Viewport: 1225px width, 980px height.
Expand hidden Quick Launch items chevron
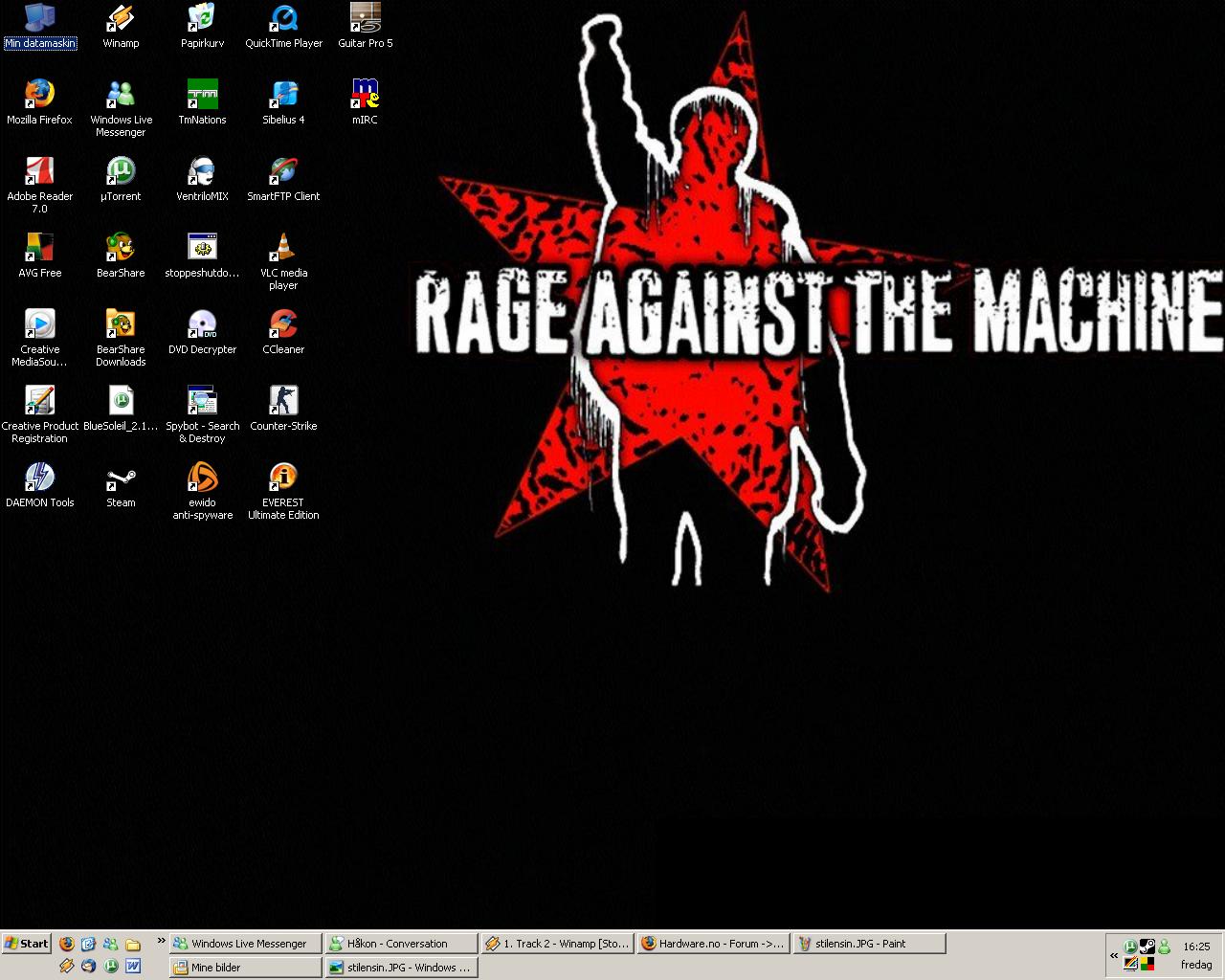coord(161,942)
